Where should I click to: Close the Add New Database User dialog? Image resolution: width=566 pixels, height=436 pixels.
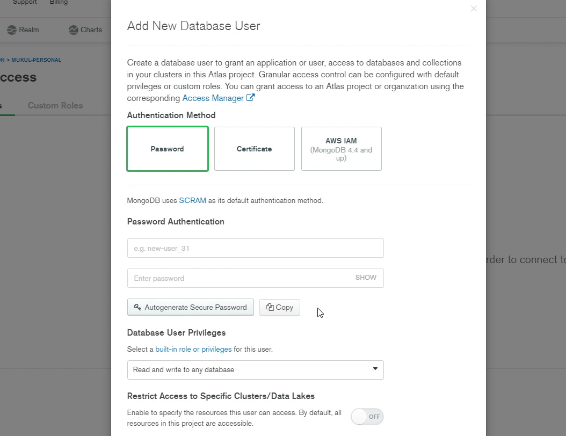coord(474,9)
